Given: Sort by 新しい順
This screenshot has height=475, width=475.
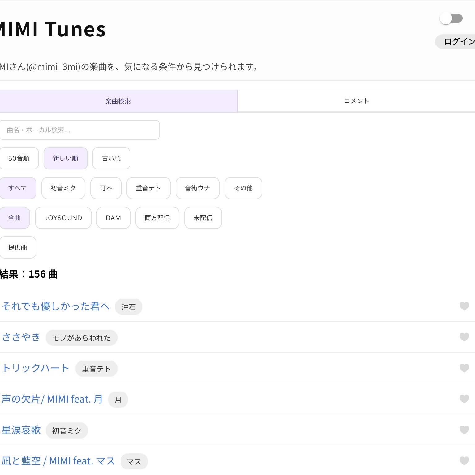Looking at the screenshot, I should point(66,158).
